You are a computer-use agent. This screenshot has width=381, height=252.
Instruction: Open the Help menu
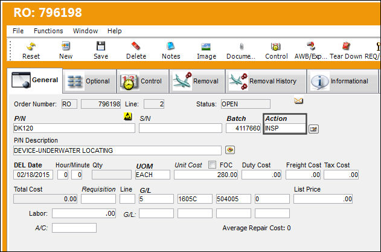point(115,31)
